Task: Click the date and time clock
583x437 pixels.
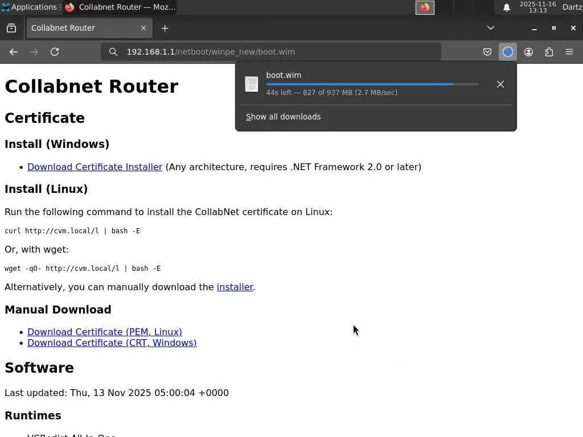Action: tap(537, 7)
